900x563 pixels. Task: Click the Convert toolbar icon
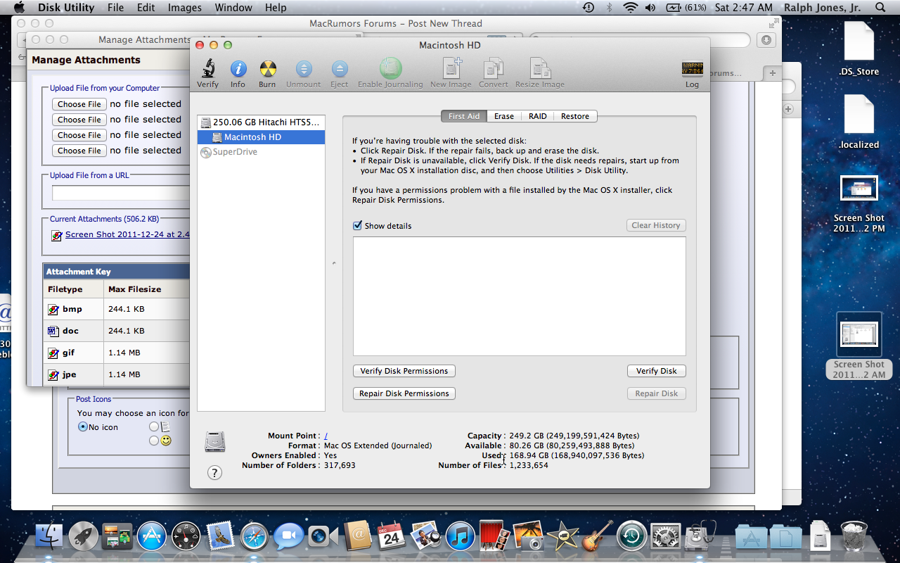pyautogui.click(x=494, y=69)
